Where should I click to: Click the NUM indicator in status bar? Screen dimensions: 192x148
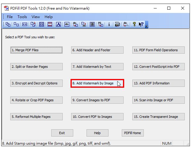click(x=167, y=143)
